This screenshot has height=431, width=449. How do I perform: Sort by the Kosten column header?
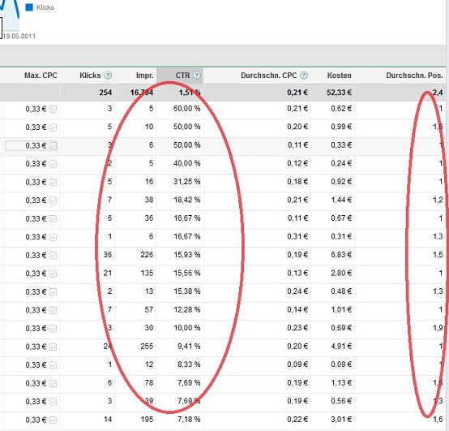click(340, 75)
